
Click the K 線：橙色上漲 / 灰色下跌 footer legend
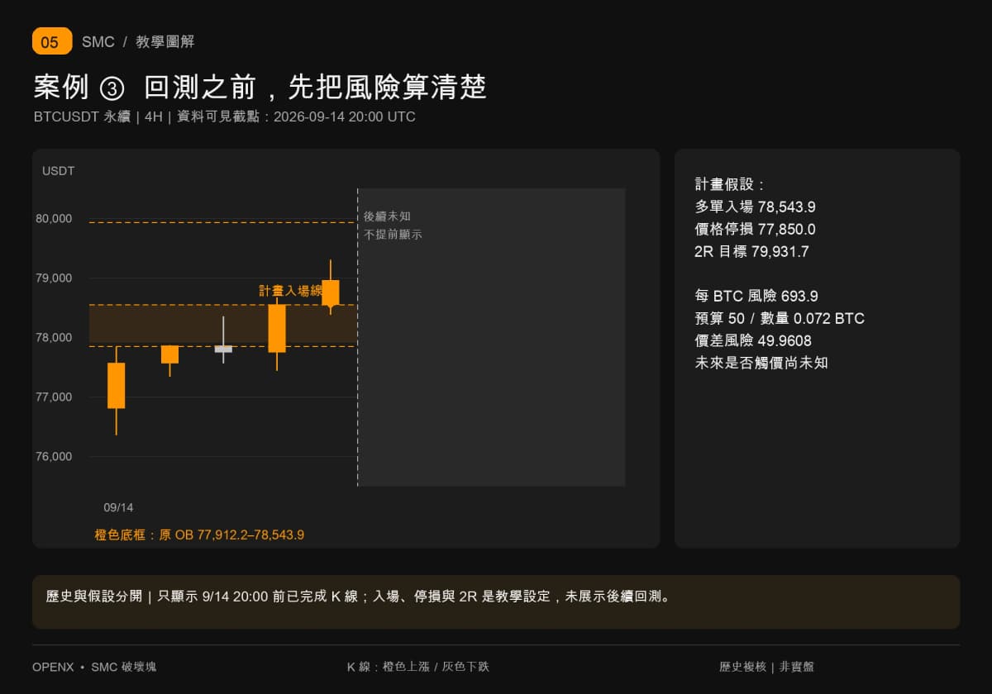(418, 667)
